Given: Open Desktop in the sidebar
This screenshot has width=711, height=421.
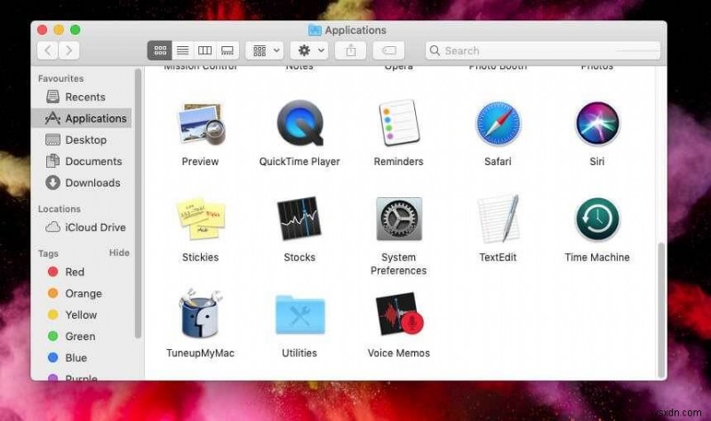Looking at the screenshot, I should (x=82, y=140).
